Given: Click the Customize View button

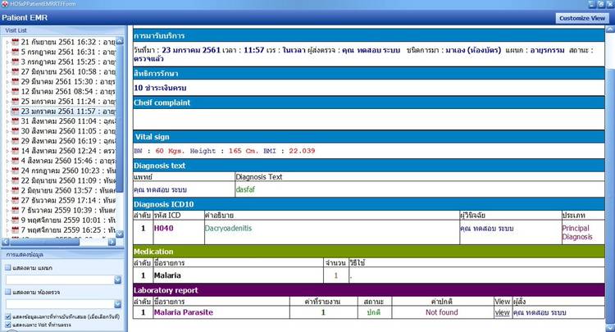Looking at the screenshot, I should click(581, 17).
